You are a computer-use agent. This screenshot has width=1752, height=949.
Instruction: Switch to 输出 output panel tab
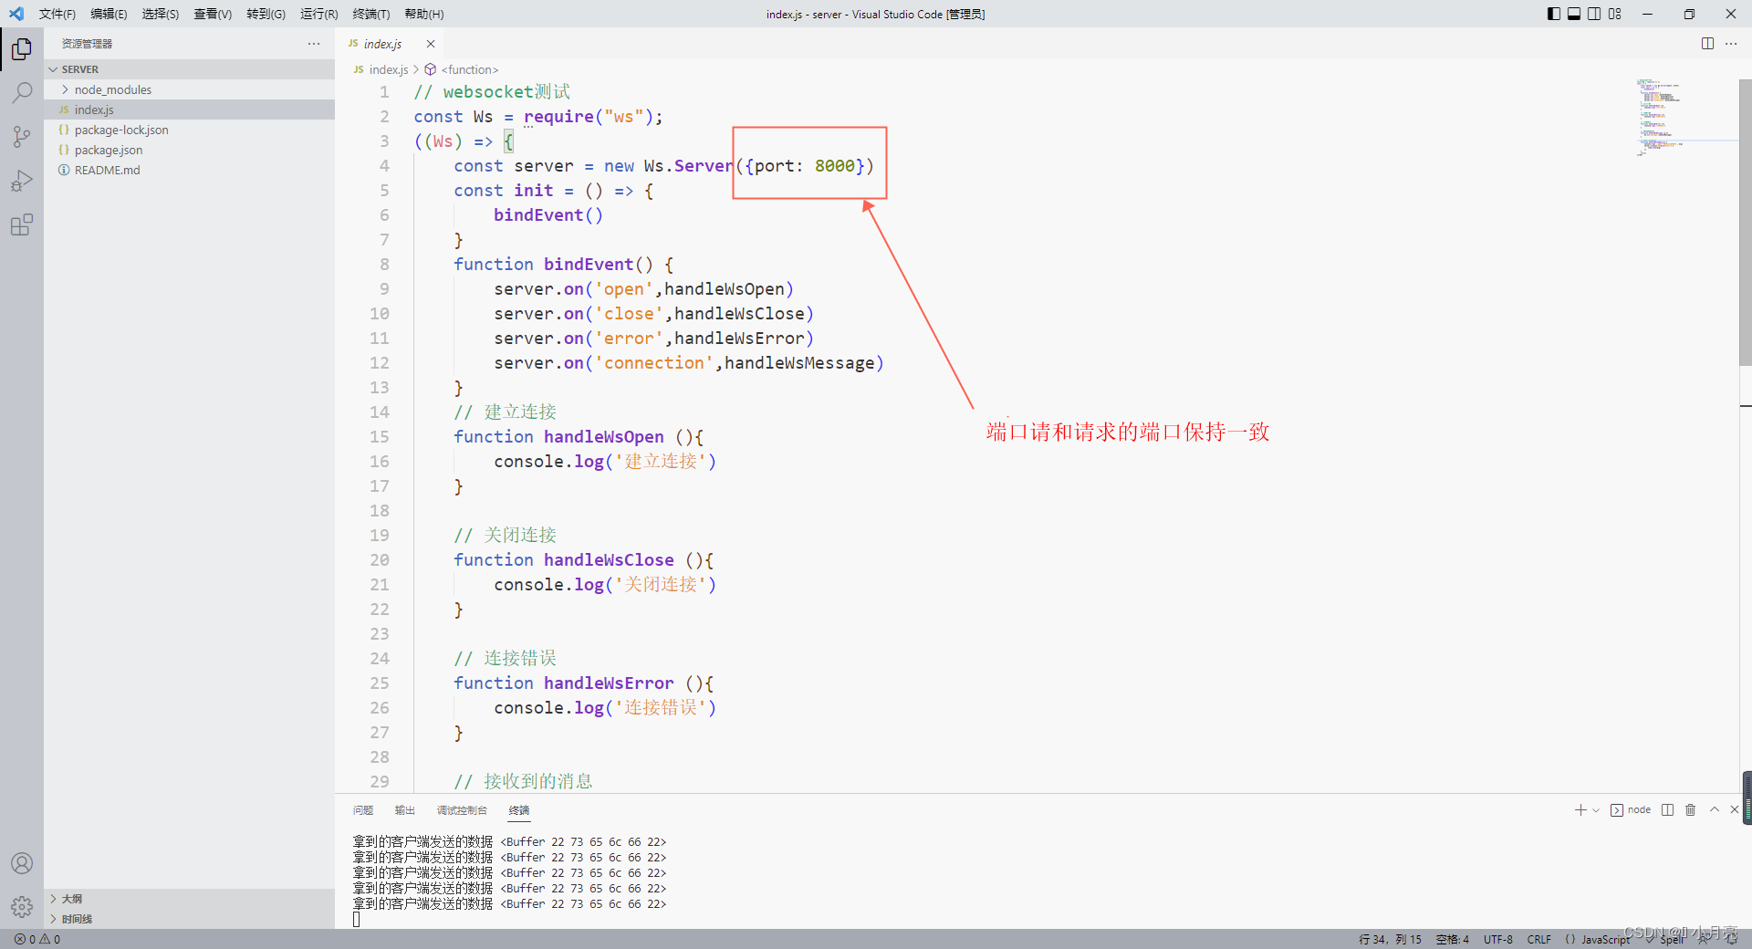(x=405, y=810)
